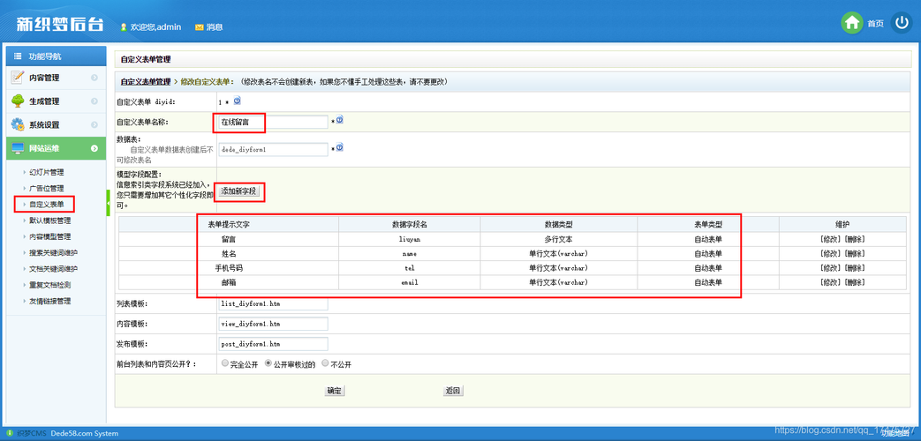Click the 生成管理 tree icon

pyautogui.click(x=18, y=101)
